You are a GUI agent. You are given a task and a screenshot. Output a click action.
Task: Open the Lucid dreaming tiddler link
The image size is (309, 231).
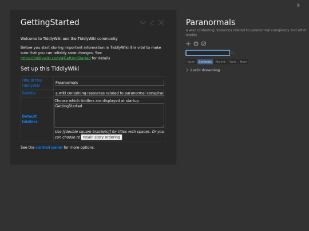[x=205, y=70]
